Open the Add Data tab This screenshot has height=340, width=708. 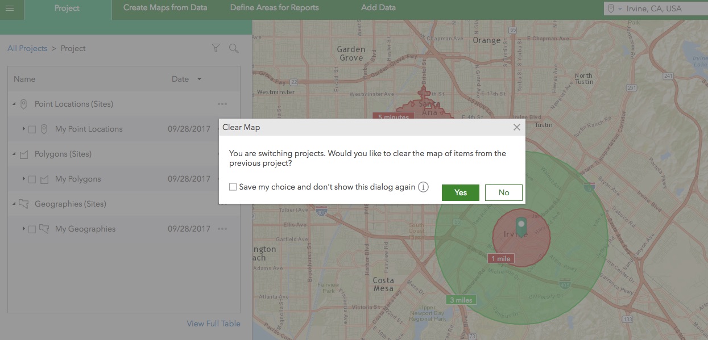[x=378, y=8]
